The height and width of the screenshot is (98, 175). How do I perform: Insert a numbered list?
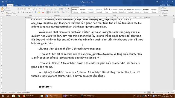coord(51,9)
